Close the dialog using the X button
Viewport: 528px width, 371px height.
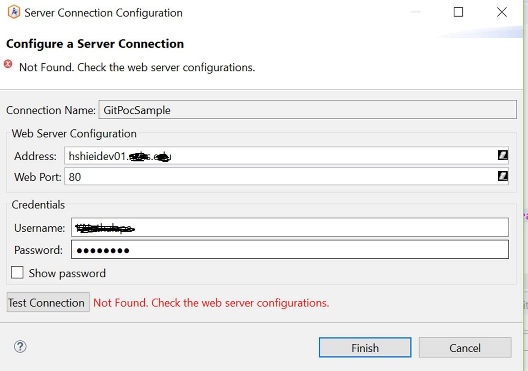501,12
